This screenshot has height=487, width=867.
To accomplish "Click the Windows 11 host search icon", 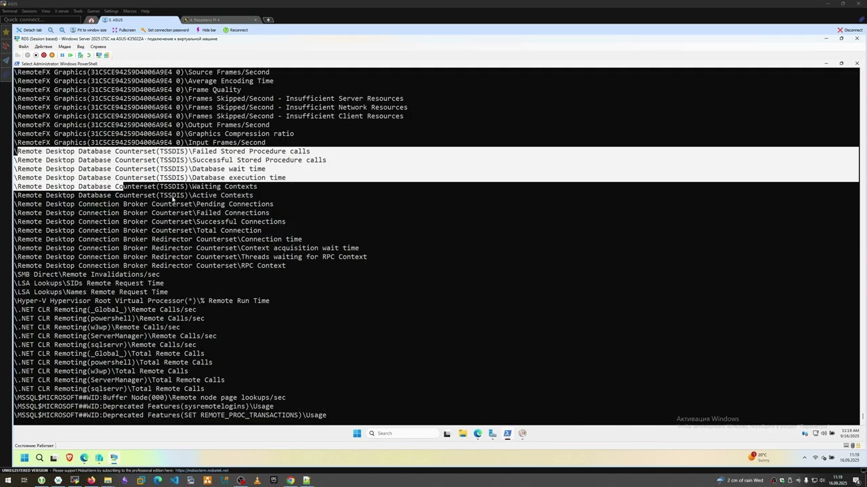I will click(x=39, y=458).
